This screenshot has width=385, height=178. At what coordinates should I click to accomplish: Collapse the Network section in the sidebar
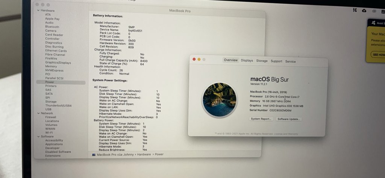tap(38, 113)
